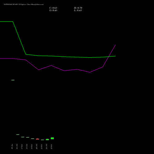154x154 pixels.
Task: Click the 24 Feb date label
Action: 47,146
